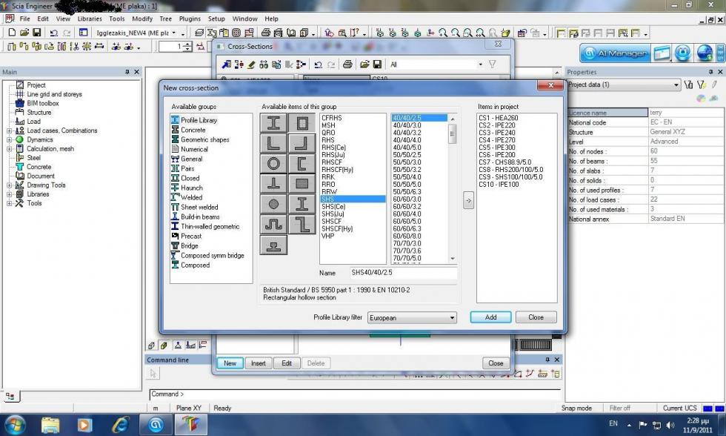726x436 pixels.
Task: Click Edit in Cross-Sections window
Action: click(x=287, y=363)
